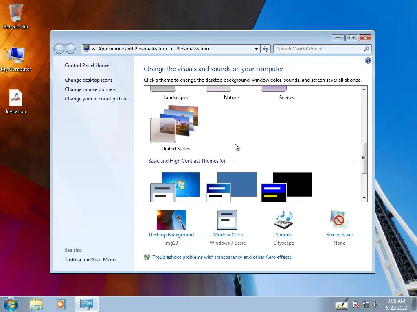This screenshot has width=417, height=312.
Task: Select the black High Contrast theme thumbnail
Action: (x=287, y=187)
